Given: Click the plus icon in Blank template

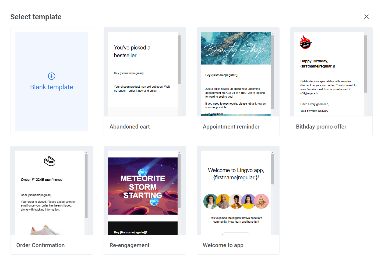Looking at the screenshot, I should tap(52, 76).
